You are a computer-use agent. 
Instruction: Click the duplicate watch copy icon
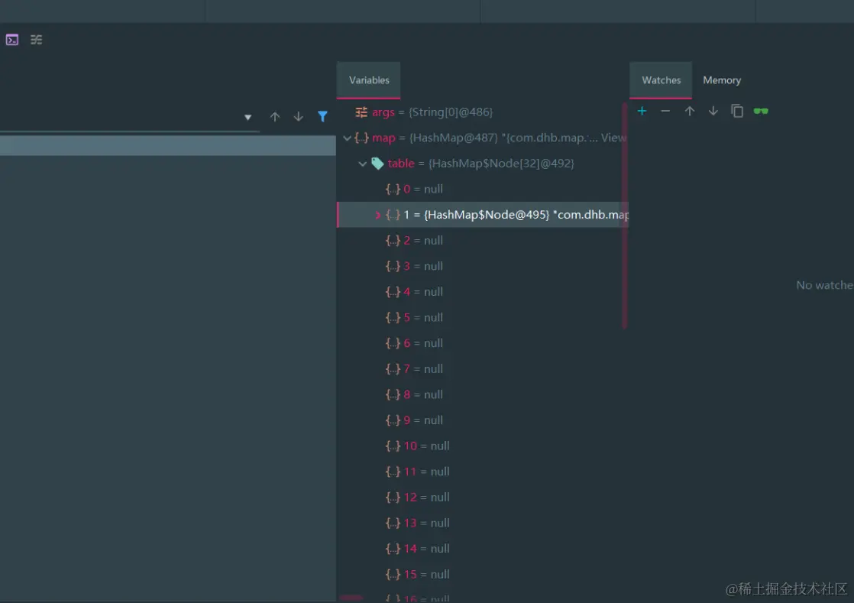(x=737, y=111)
